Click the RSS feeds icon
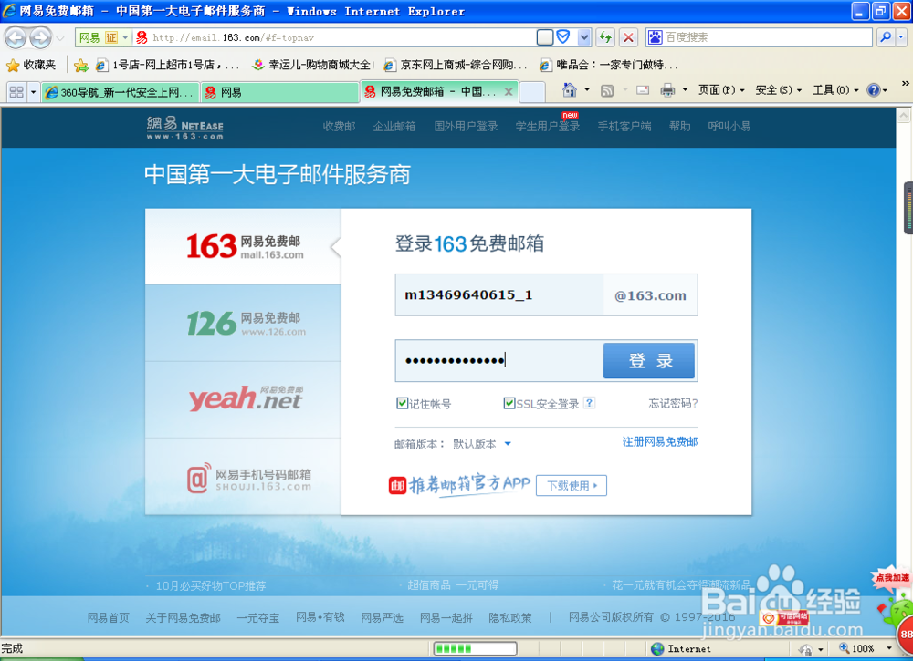This screenshot has height=661, width=913. (x=607, y=90)
